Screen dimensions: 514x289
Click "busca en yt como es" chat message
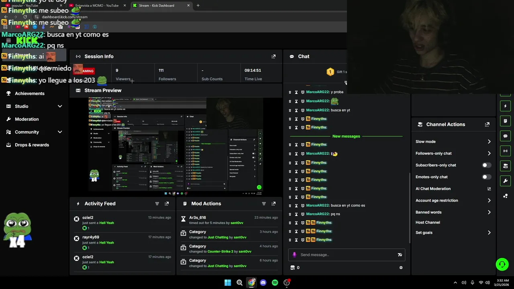pyautogui.click(x=348, y=206)
